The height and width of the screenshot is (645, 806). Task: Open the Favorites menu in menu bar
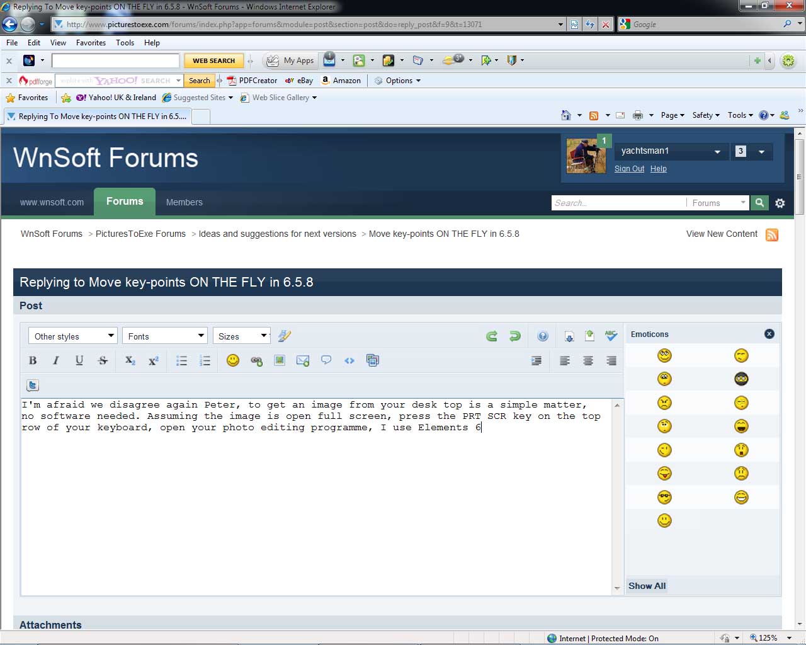pyautogui.click(x=91, y=43)
